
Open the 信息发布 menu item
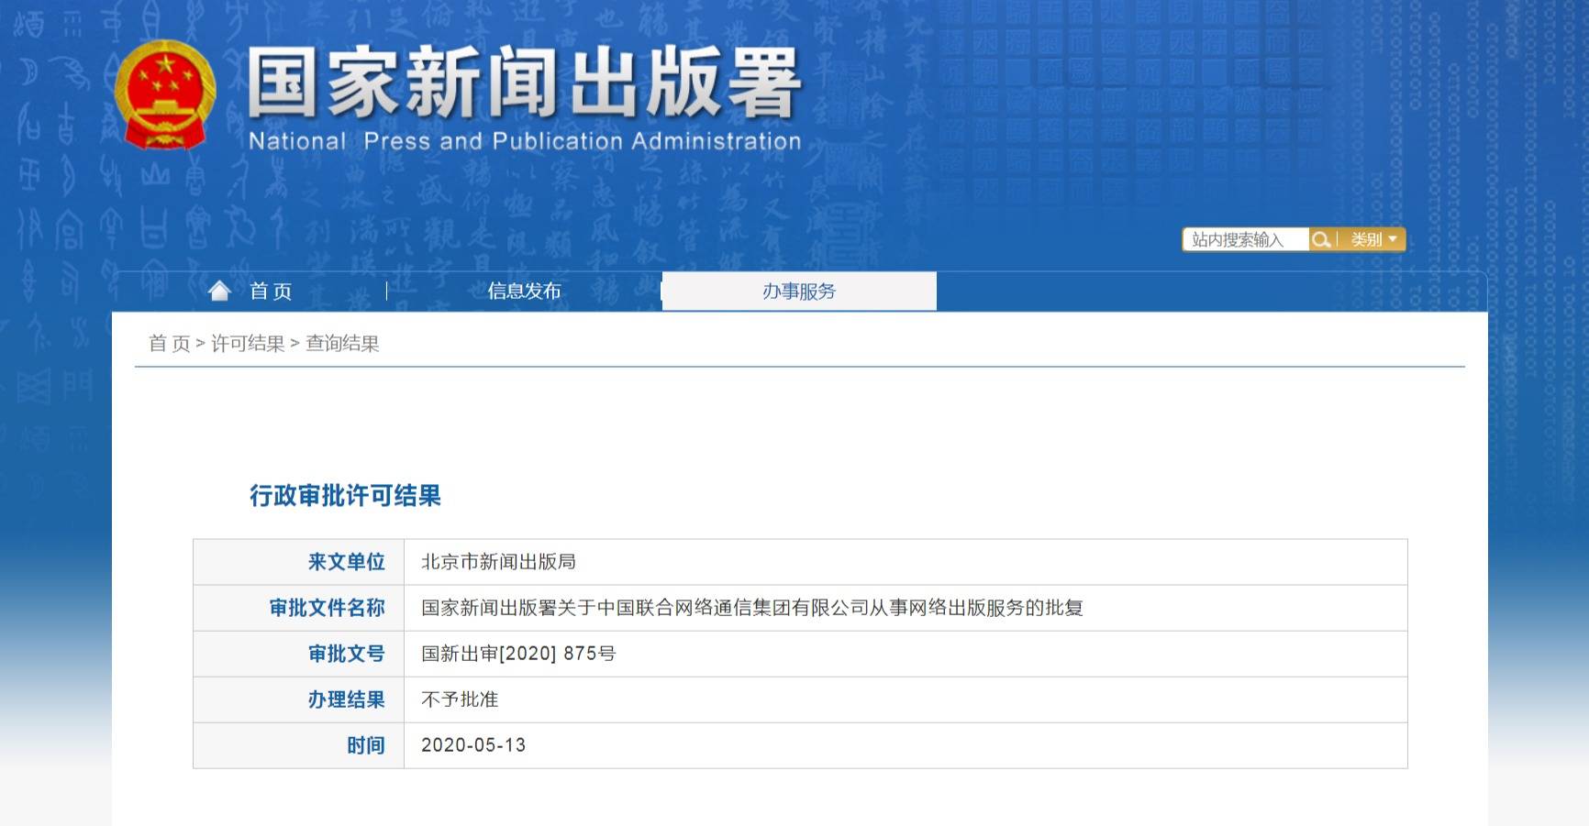tap(524, 292)
